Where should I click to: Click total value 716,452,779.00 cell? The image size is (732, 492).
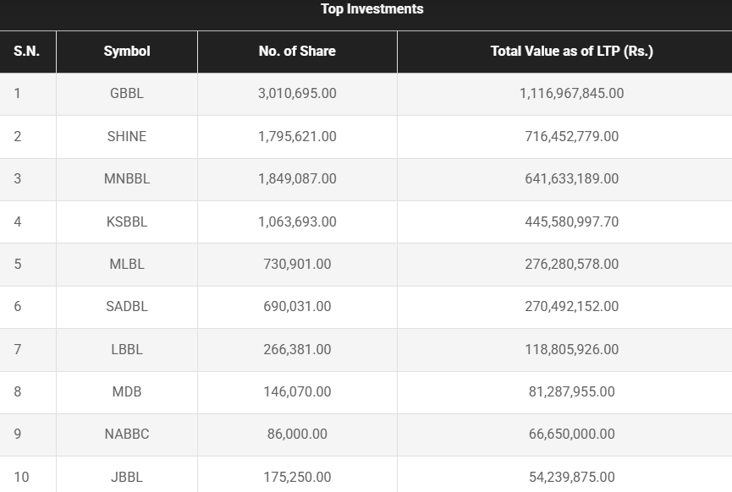571,136
